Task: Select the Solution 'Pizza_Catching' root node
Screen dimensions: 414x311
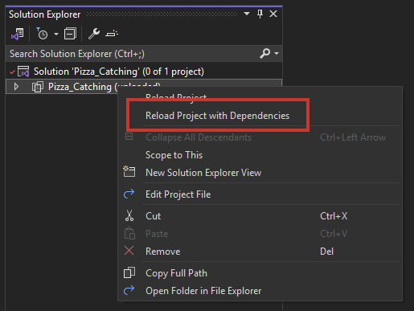Action: click(119, 72)
